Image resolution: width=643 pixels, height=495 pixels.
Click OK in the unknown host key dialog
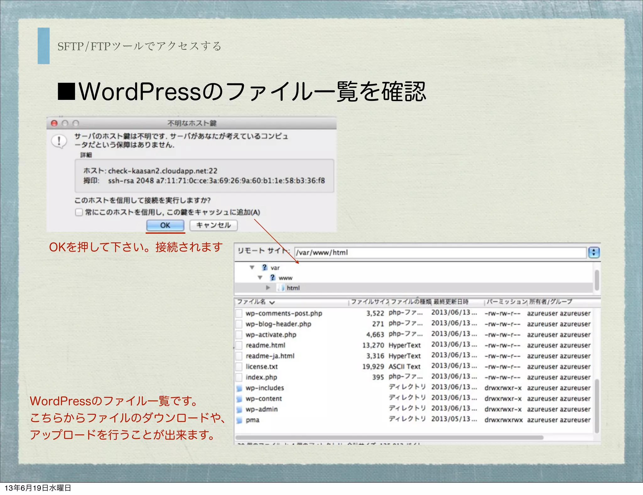[x=165, y=225]
